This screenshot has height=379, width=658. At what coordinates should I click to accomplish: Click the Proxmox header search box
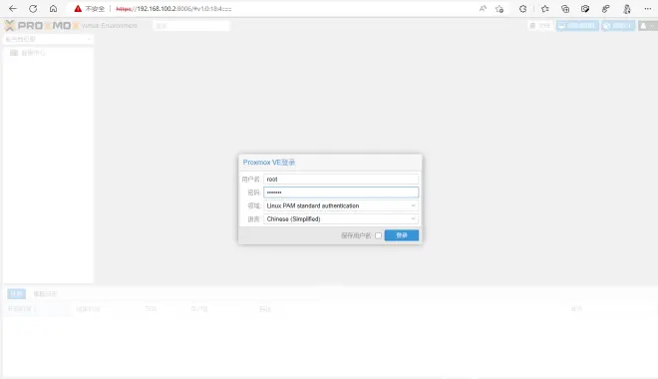click(191, 26)
